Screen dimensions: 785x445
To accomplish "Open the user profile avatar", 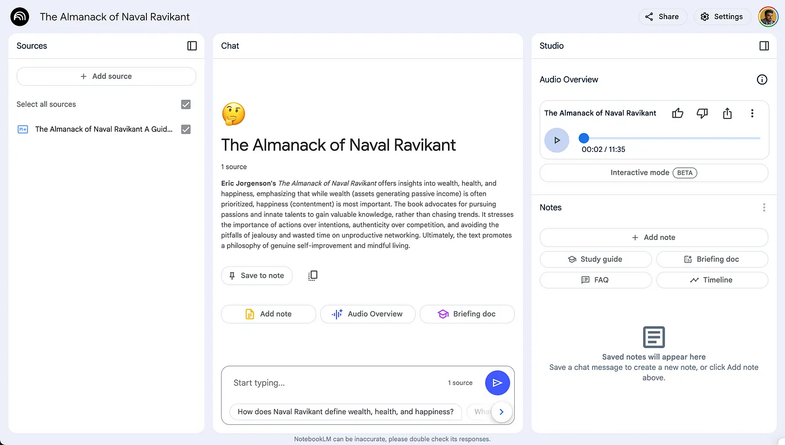I will pyautogui.click(x=768, y=17).
